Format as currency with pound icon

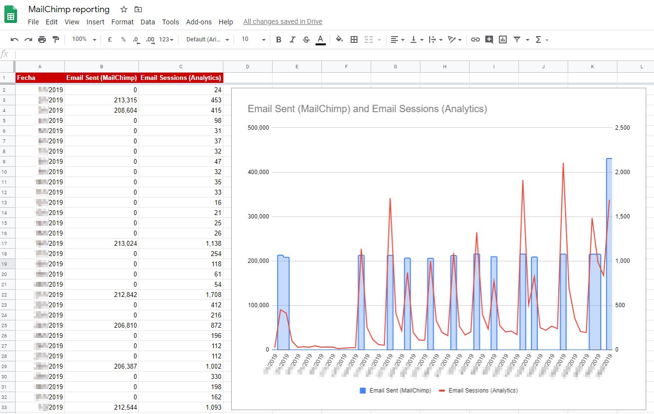[110, 39]
